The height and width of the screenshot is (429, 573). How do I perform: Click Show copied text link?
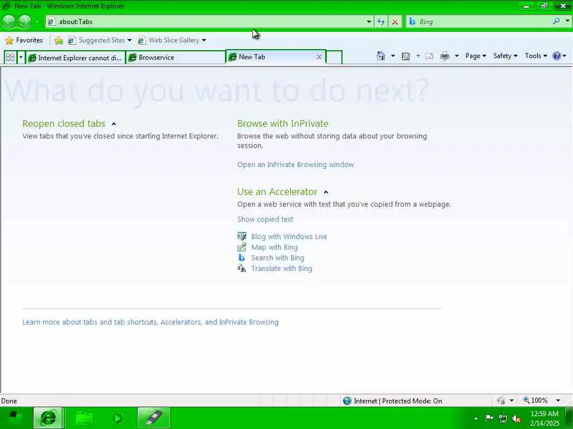pyautogui.click(x=265, y=219)
